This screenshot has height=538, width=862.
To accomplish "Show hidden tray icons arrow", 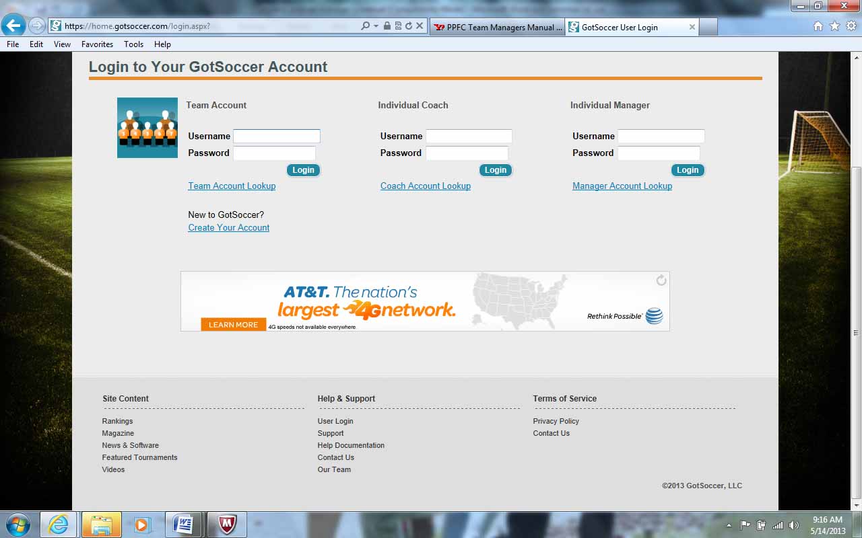I will [x=729, y=525].
